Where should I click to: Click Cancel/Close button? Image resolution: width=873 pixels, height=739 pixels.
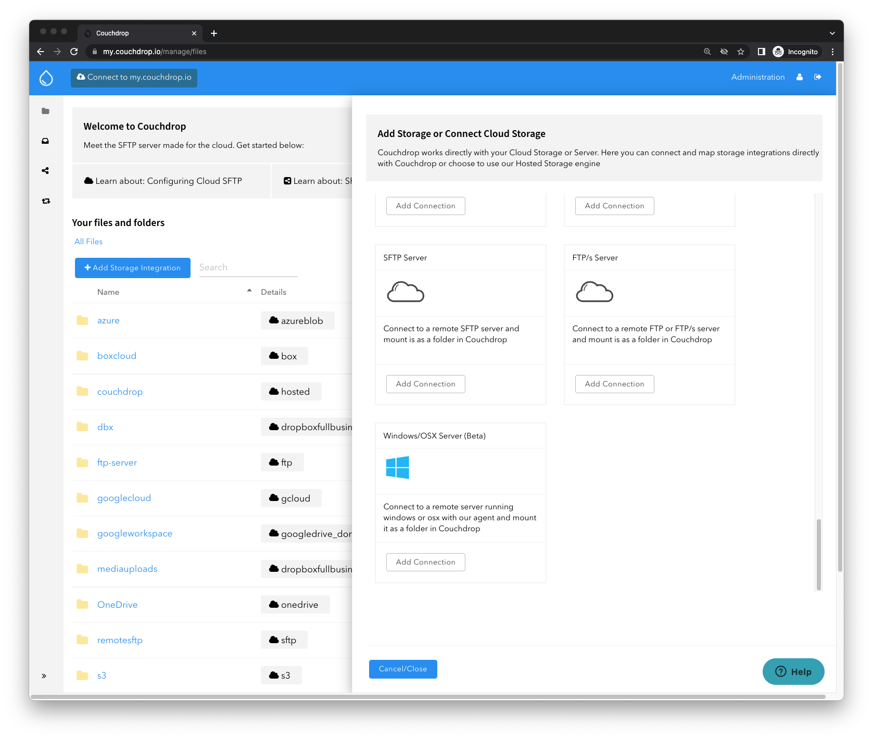pyautogui.click(x=403, y=669)
